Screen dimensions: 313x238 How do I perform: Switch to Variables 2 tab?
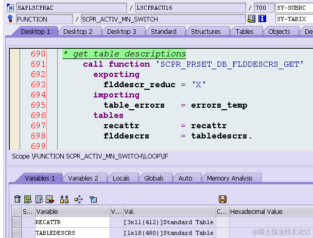(x=83, y=178)
